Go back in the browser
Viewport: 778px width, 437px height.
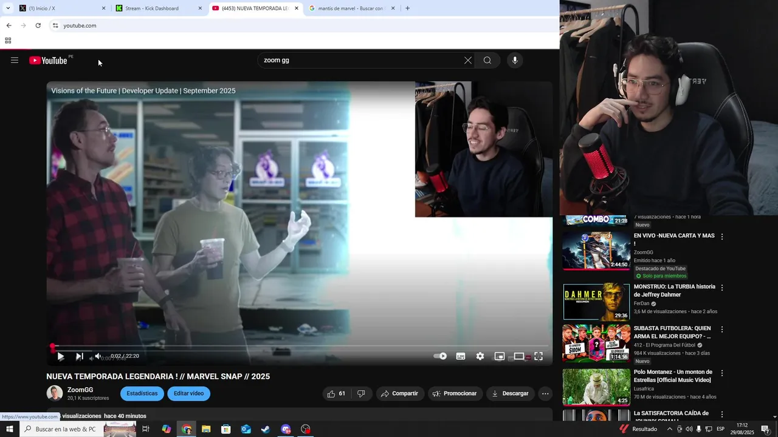9,25
